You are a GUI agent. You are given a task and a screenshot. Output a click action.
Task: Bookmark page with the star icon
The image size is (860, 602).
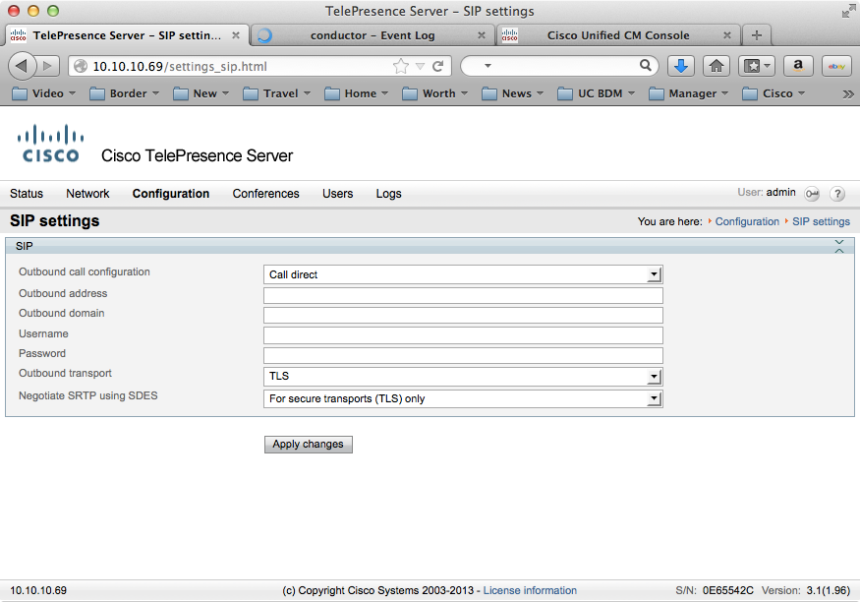[x=401, y=67]
